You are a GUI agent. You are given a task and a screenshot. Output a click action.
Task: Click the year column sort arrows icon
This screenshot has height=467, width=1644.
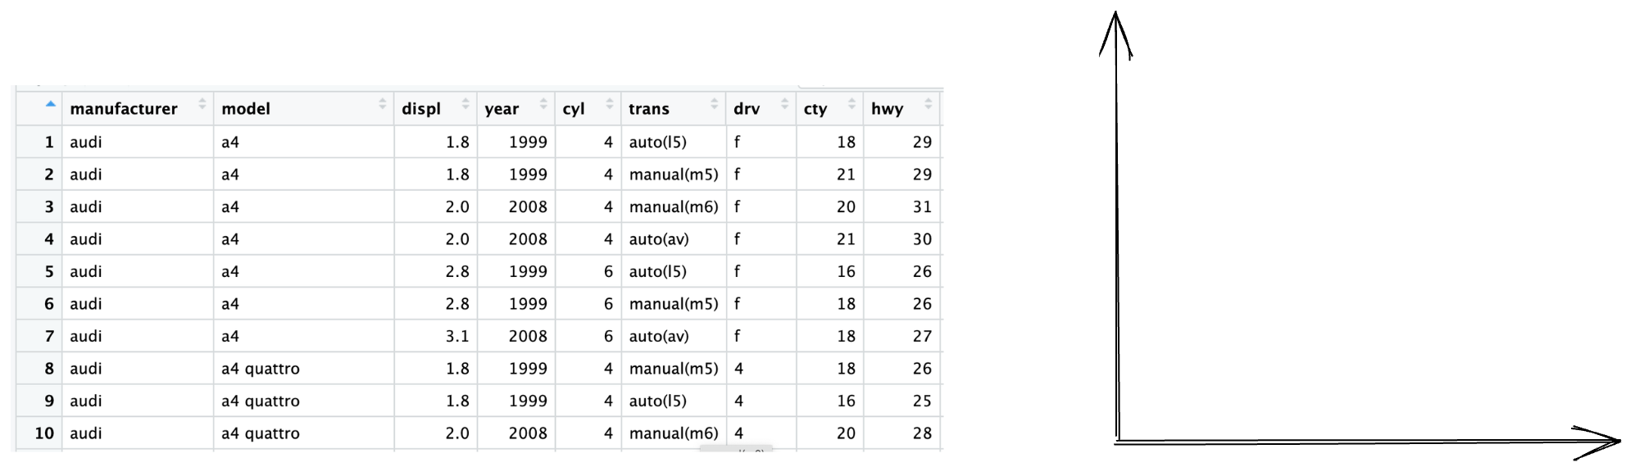[x=543, y=104]
